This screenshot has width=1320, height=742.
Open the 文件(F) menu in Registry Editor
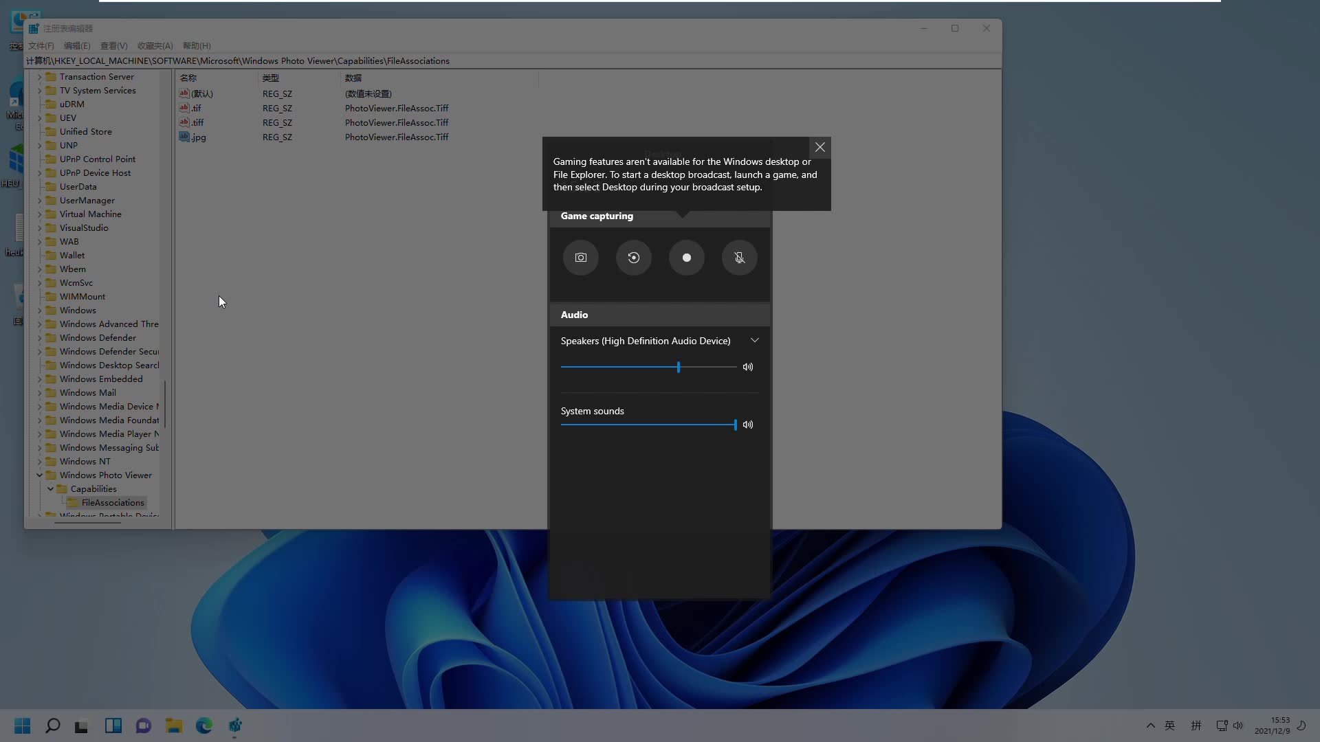coord(41,45)
